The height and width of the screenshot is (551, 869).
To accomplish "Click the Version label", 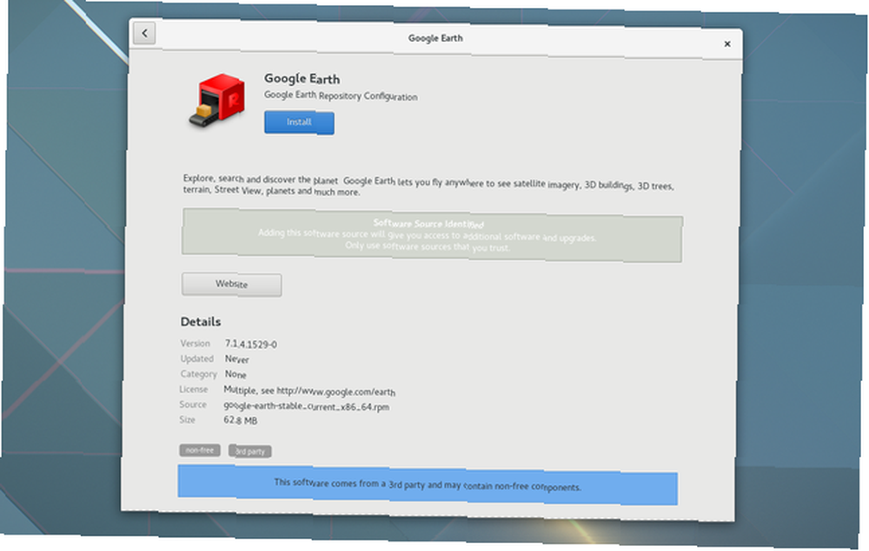I will (x=195, y=344).
